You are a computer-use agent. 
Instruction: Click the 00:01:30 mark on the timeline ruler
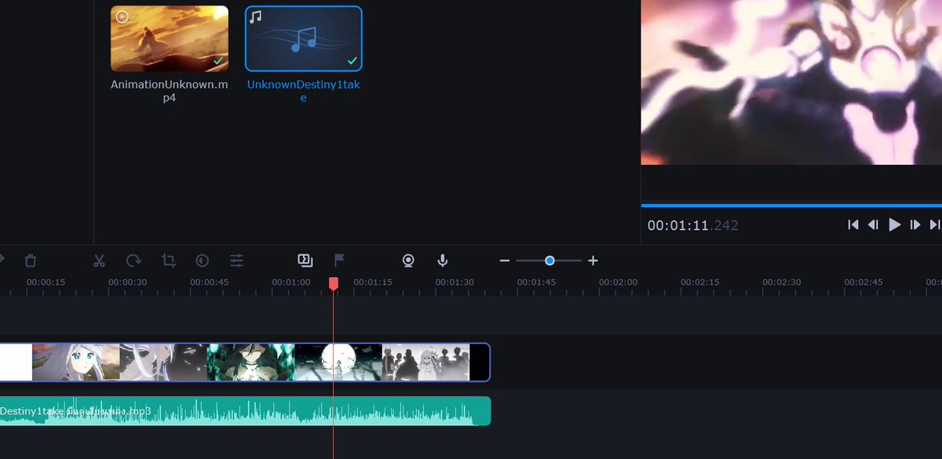(455, 282)
